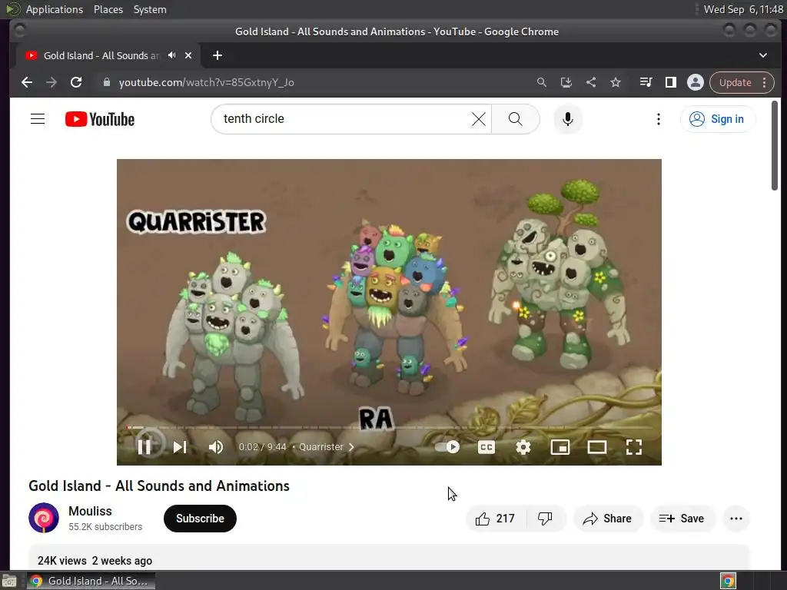This screenshot has height=590, width=787.
Task: Click the video title text
Action: [x=159, y=486]
